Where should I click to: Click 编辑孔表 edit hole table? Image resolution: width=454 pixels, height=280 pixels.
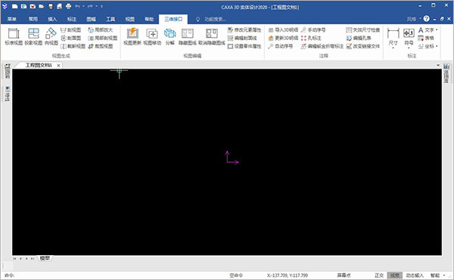[x=359, y=38]
